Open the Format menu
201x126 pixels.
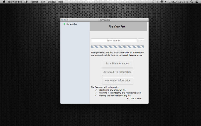pos(34,2)
